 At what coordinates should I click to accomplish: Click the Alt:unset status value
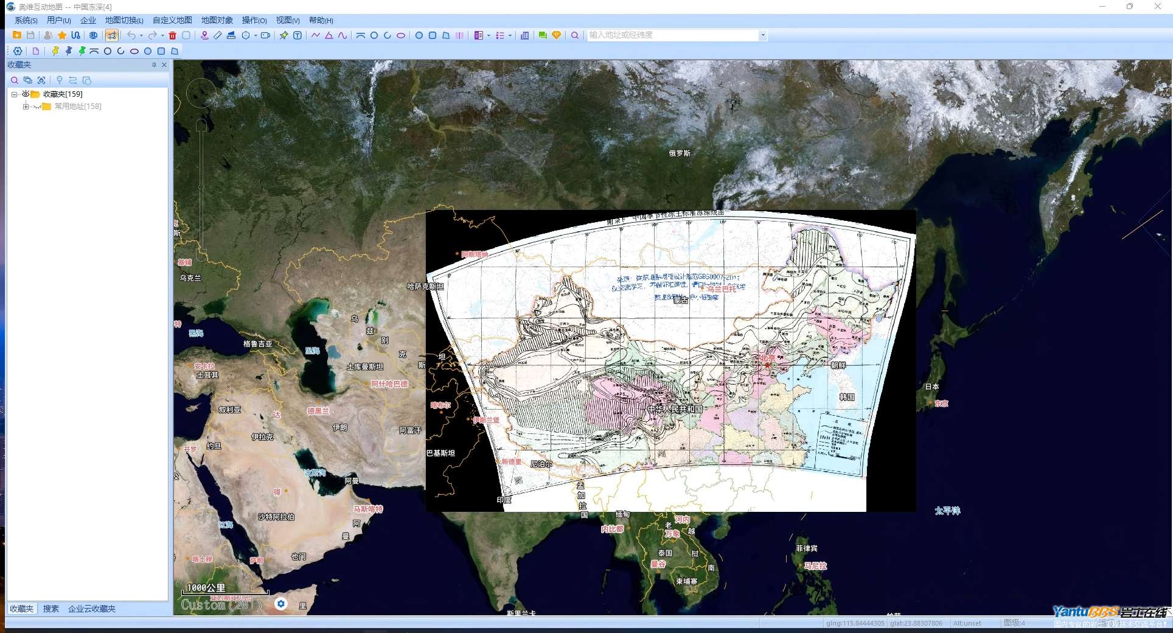coord(967,623)
